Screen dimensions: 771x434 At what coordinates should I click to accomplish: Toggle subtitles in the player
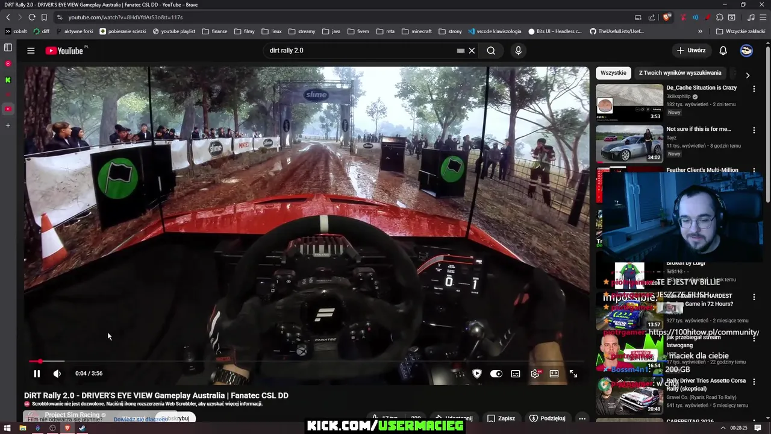coord(516,374)
